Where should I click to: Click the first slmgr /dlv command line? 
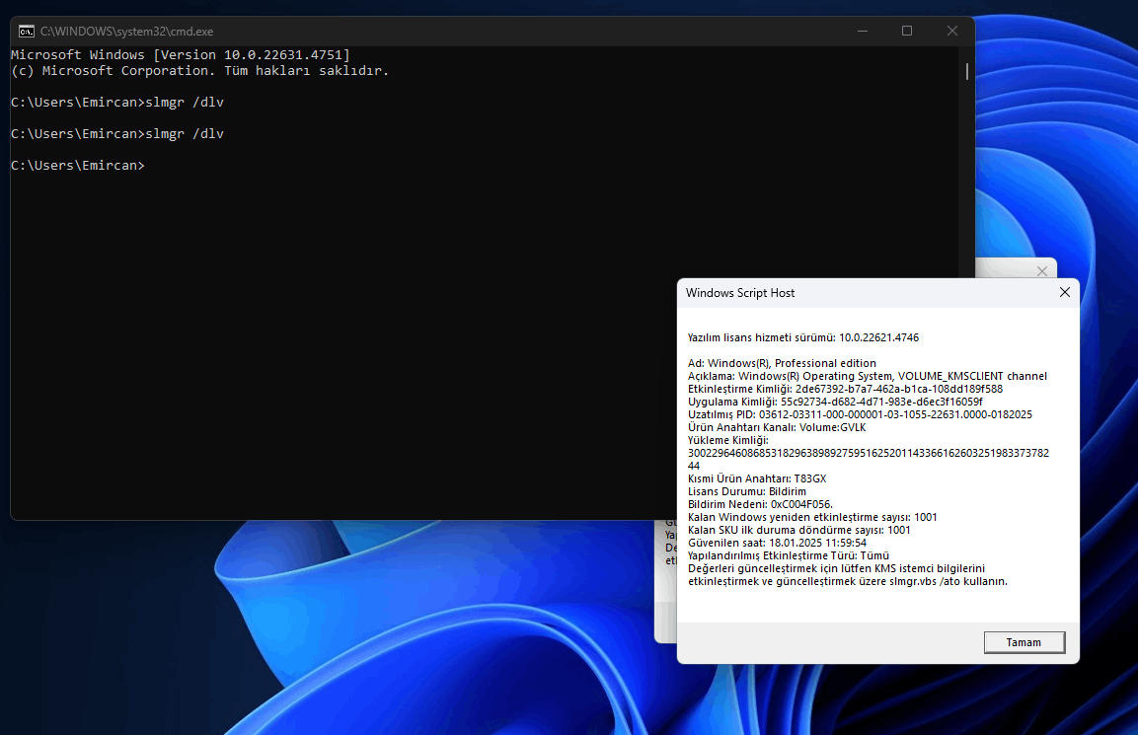coord(116,103)
